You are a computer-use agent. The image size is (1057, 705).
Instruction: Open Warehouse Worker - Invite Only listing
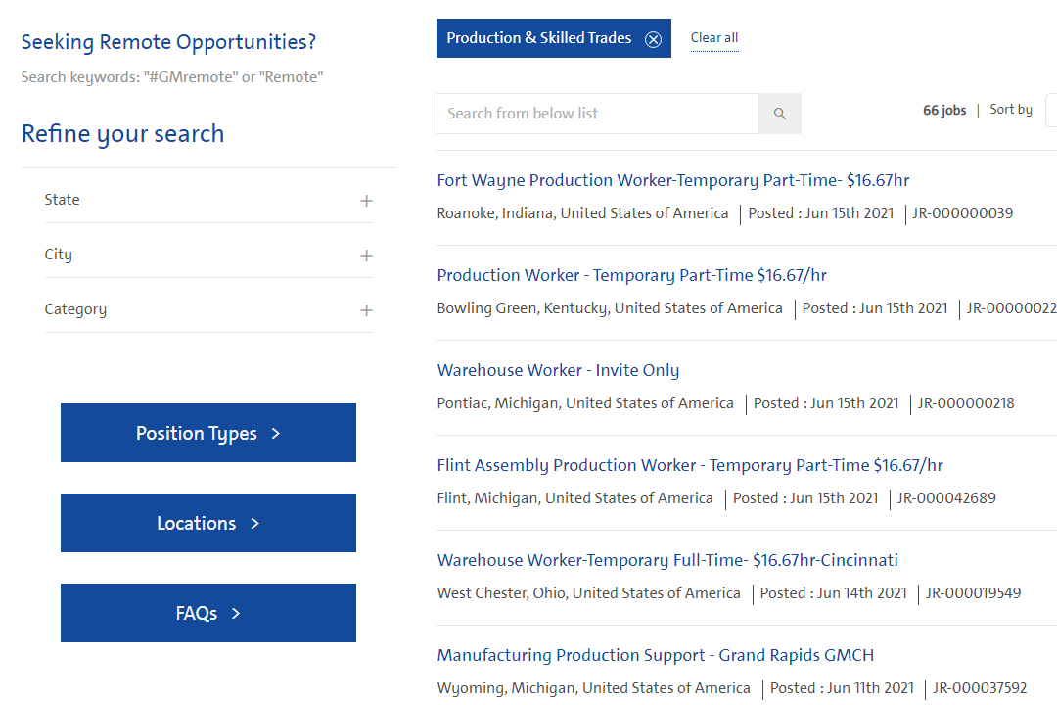coord(558,370)
